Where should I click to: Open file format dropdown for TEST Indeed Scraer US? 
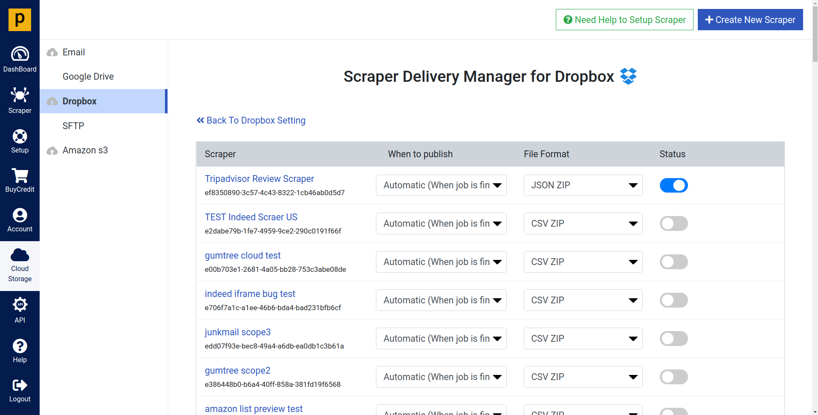(x=583, y=224)
